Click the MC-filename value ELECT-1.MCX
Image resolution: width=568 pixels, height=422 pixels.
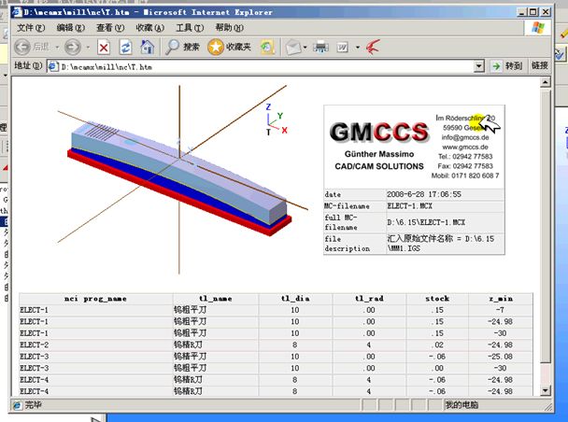point(410,206)
